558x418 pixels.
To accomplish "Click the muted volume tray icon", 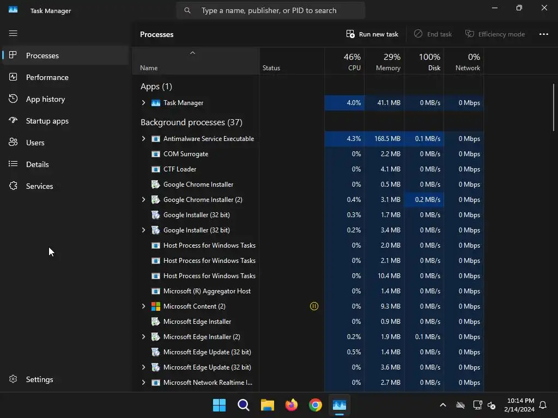I will click(x=492, y=405).
